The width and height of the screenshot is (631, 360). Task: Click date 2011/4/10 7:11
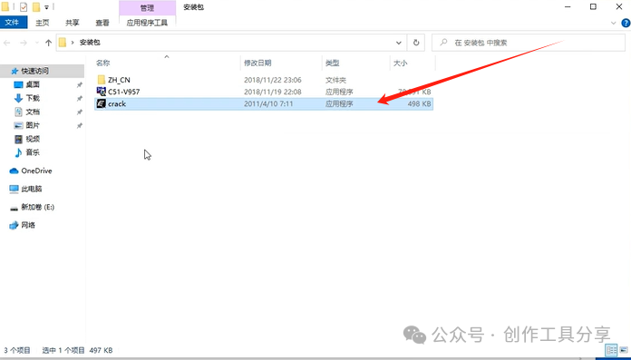(268, 104)
